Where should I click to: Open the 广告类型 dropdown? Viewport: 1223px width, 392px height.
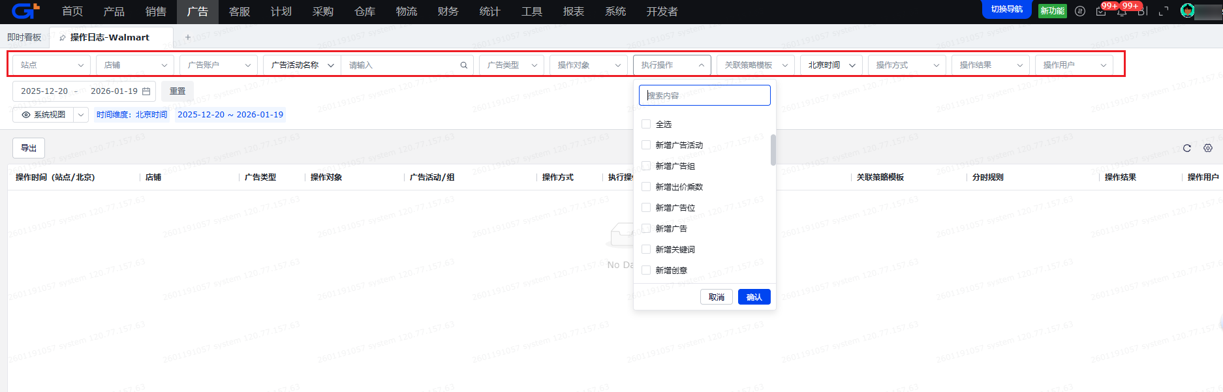511,65
